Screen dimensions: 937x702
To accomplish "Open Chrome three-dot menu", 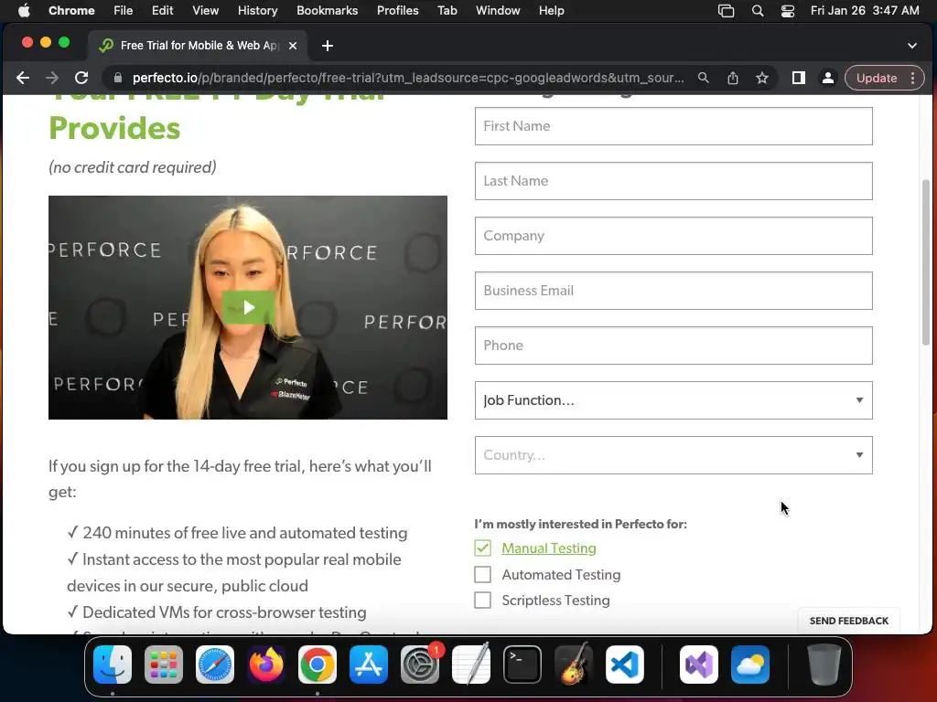I will [x=912, y=79].
